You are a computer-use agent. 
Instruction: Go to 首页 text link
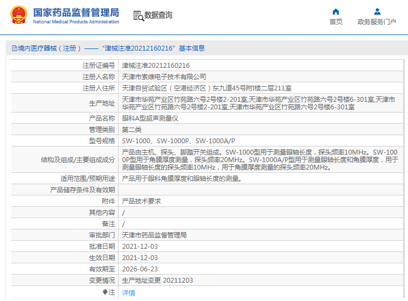(336, 22)
